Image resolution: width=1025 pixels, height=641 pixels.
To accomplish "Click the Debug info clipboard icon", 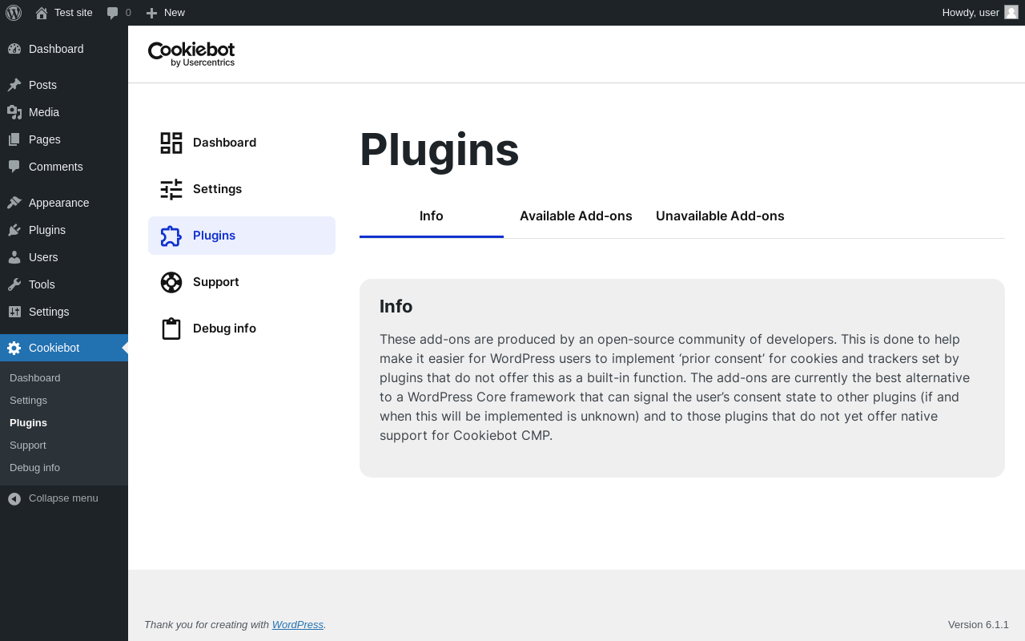I will tap(171, 329).
